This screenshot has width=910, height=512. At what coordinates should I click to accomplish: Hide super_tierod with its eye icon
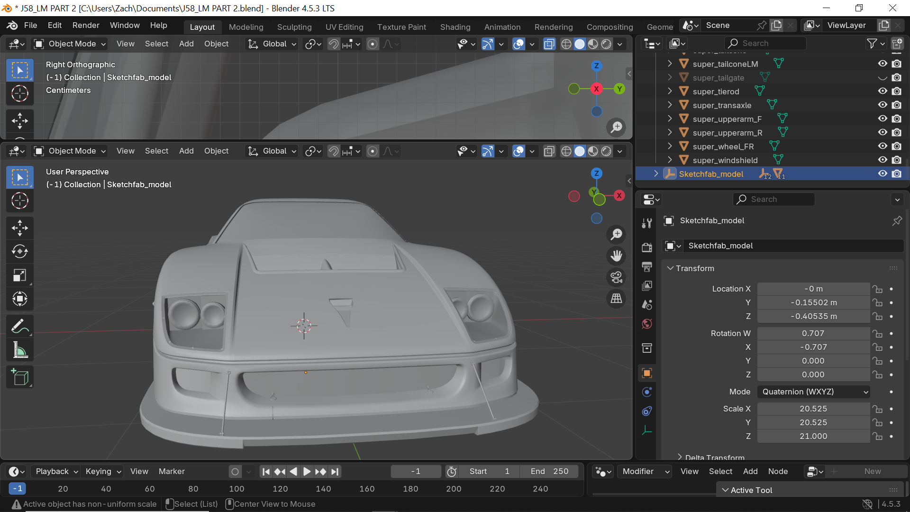[882, 91]
